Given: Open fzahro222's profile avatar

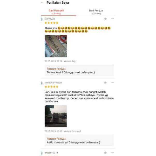Looking at the screenshot, I should 42,19.
